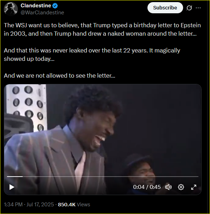Viewport: 210px width, 214px height.
Task: Open the Clandestine display name link
Action: [x=36, y=6]
